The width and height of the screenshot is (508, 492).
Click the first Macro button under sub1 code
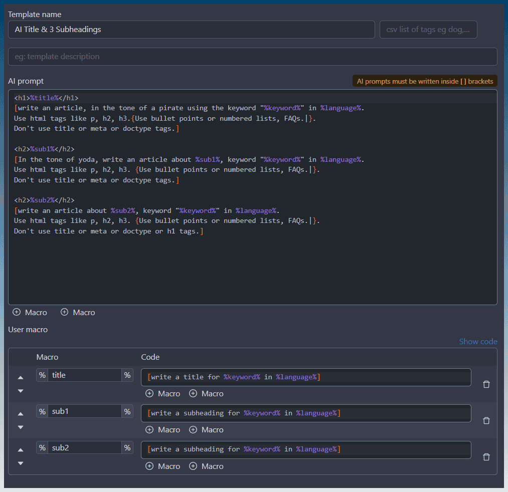162,429
